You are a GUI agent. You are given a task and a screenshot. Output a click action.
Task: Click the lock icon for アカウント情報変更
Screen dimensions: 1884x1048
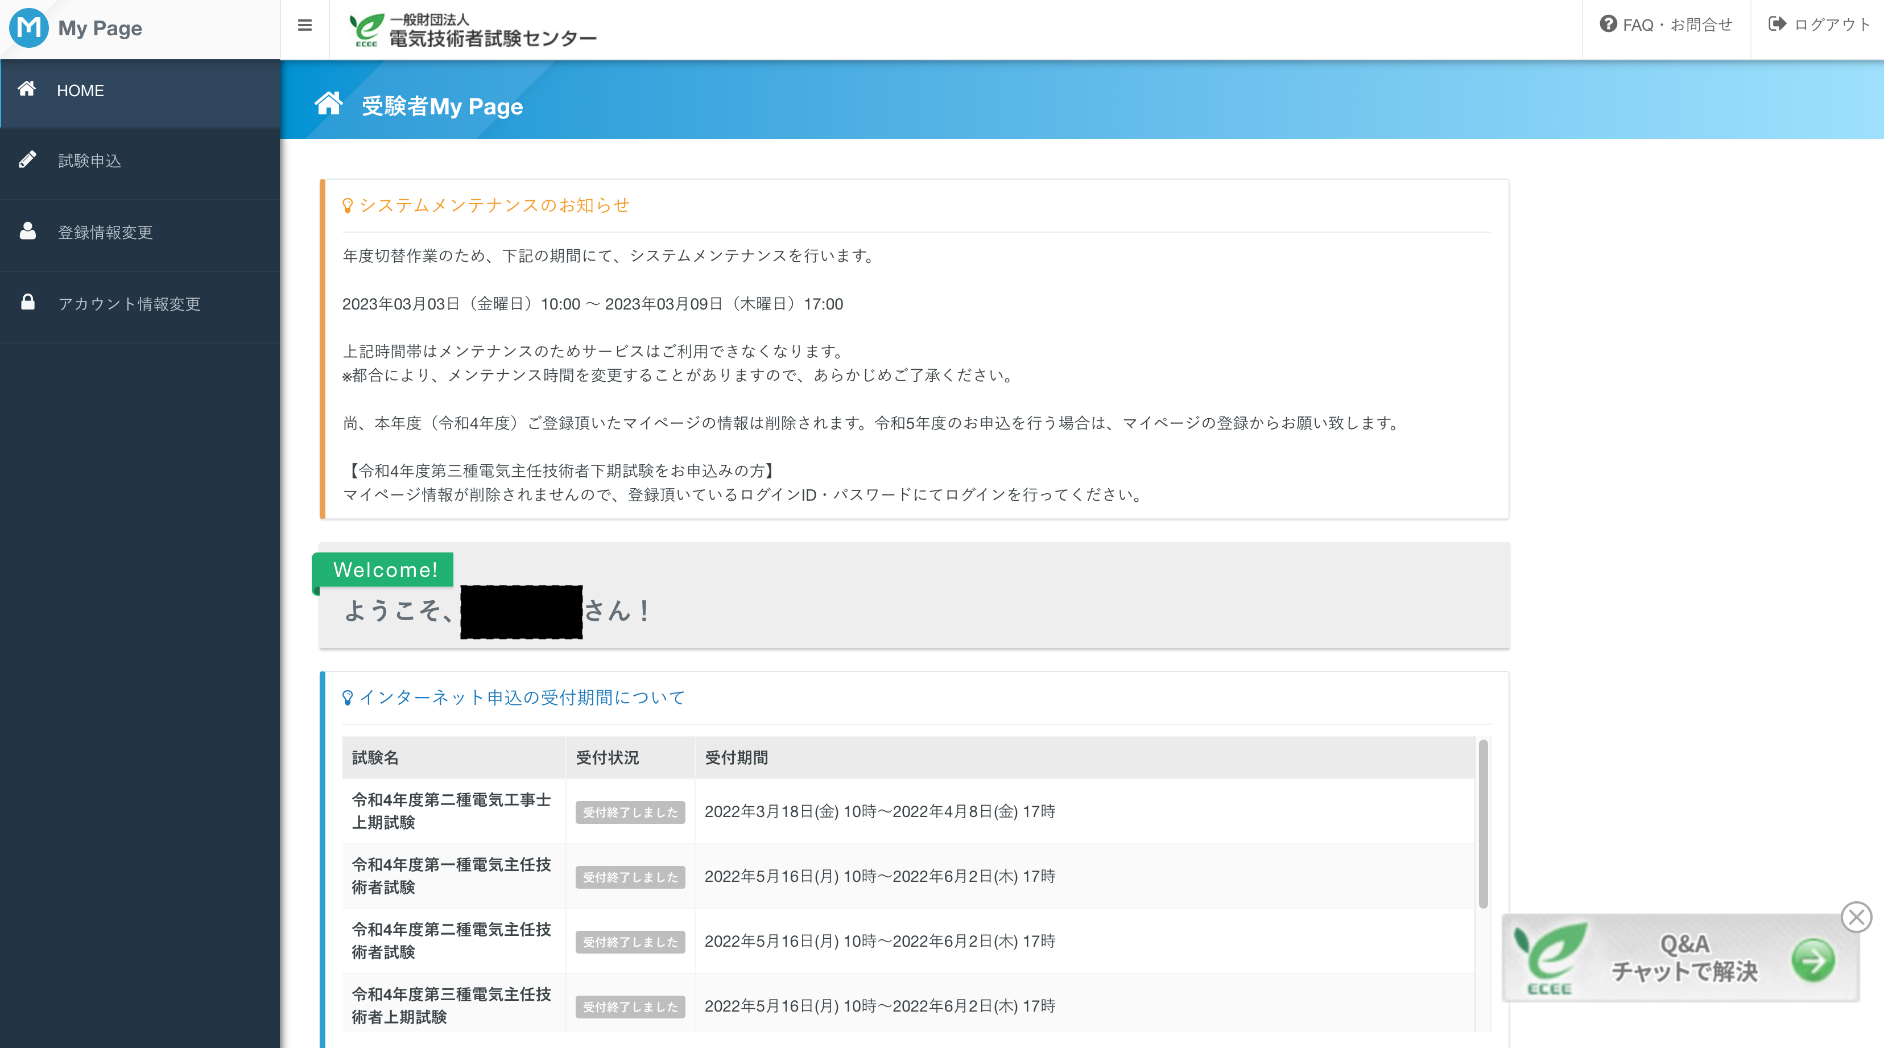click(x=27, y=302)
